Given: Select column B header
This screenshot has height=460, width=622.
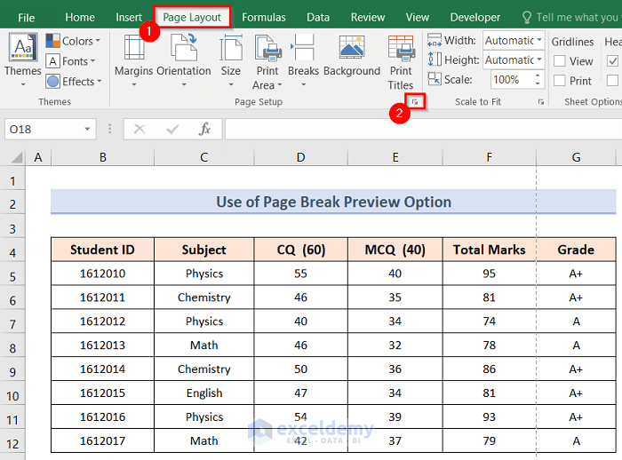Looking at the screenshot, I should (x=103, y=157).
